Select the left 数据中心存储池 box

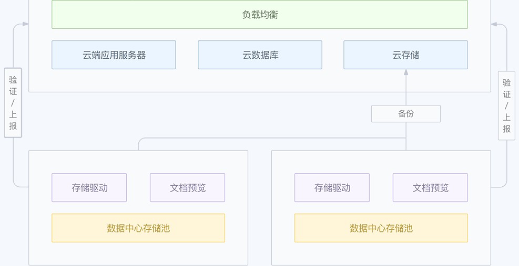tap(138, 228)
